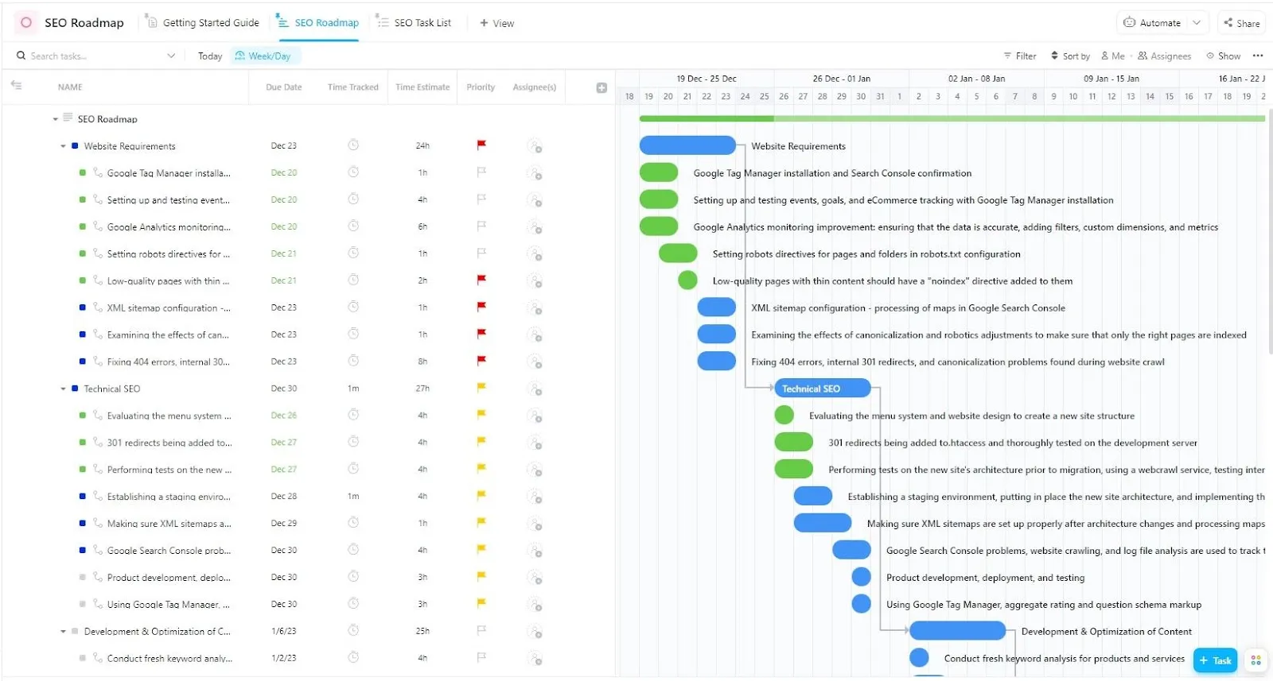
Task: Set priority flag for Google Tag Manager task
Action: (481, 172)
